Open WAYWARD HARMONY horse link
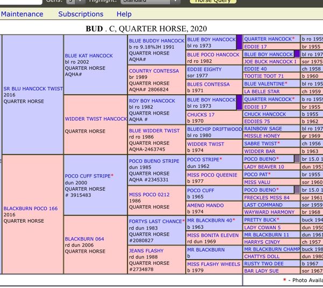323x288 pixels. click(x=269, y=212)
